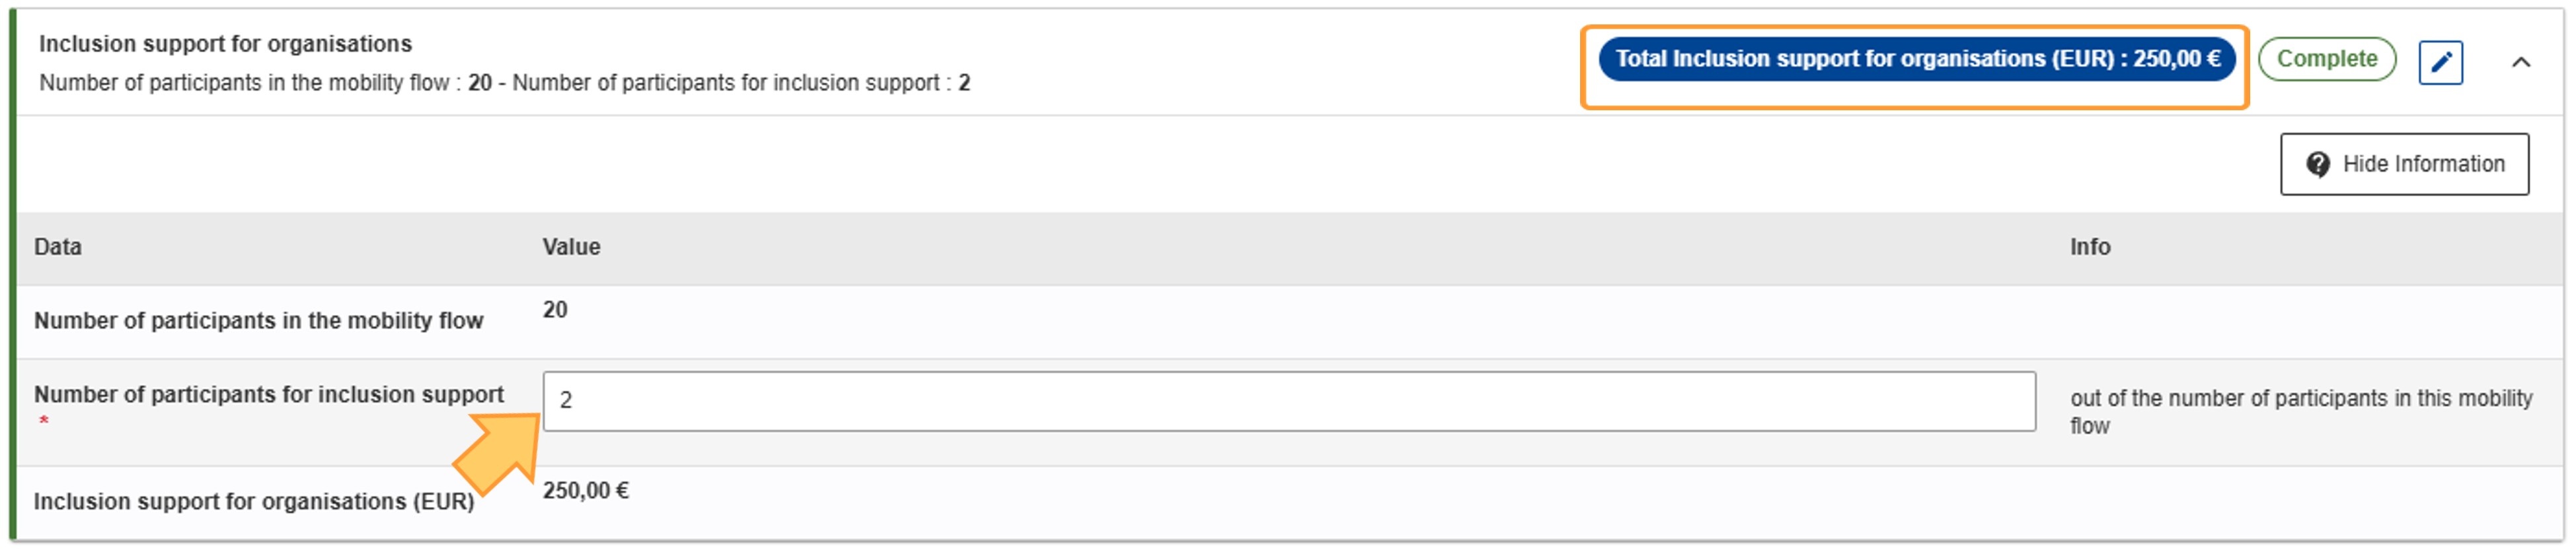Click the Value column header

pyautogui.click(x=571, y=247)
